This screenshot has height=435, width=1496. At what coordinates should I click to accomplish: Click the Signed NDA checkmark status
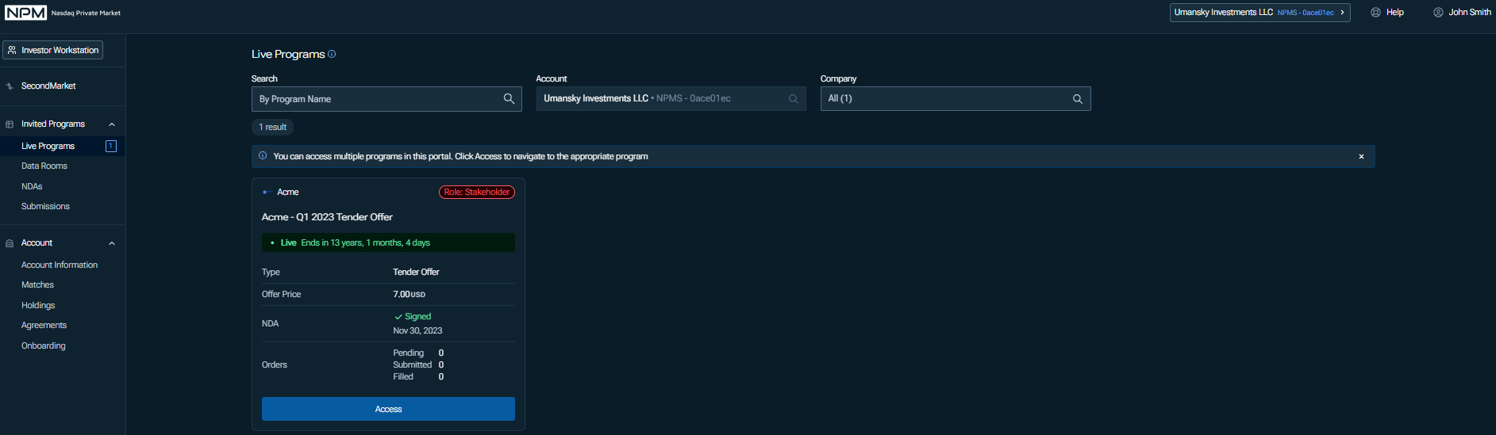point(413,316)
